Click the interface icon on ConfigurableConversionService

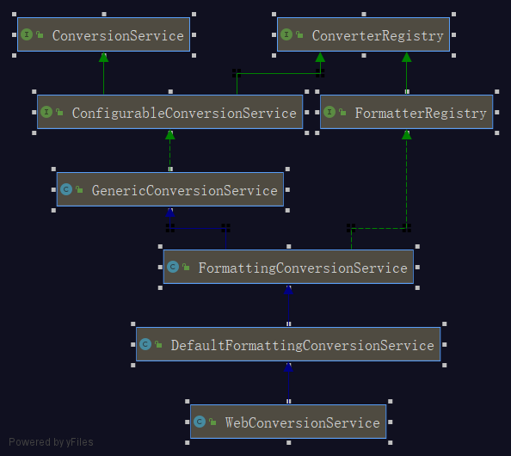click(x=46, y=112)
